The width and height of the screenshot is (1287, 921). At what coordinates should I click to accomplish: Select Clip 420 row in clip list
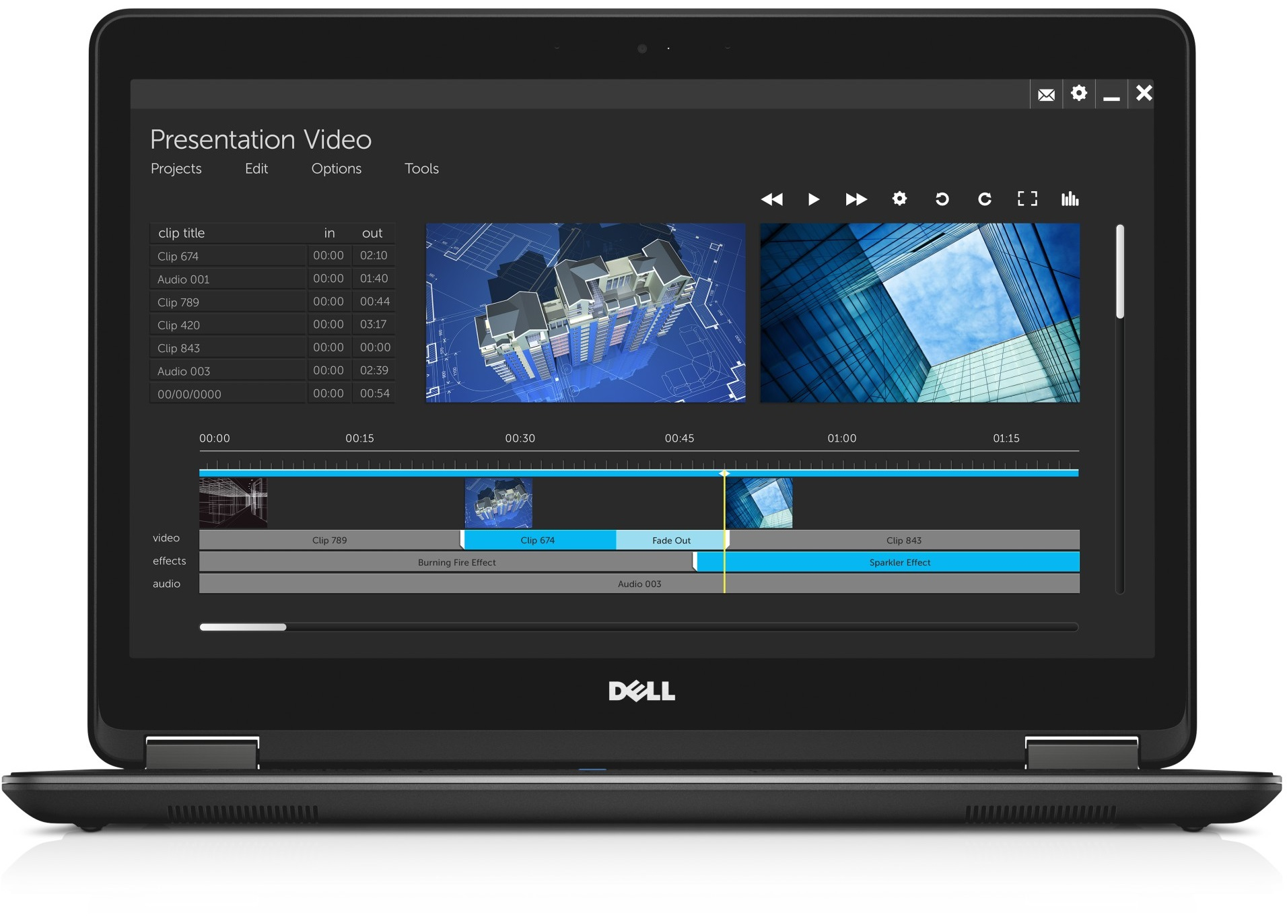(272, 325)
